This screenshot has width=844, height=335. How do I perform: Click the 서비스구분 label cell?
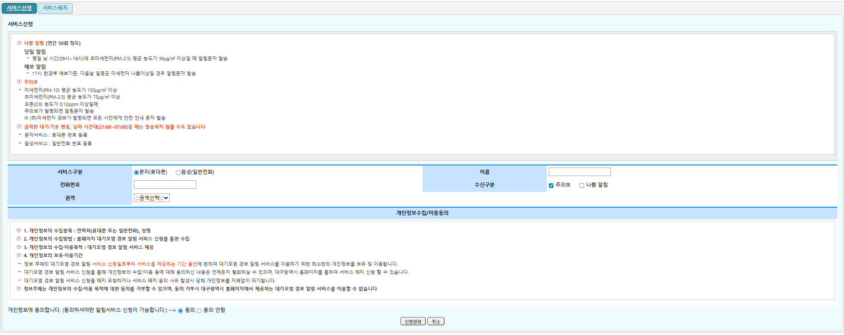click(x=70, y=172)
